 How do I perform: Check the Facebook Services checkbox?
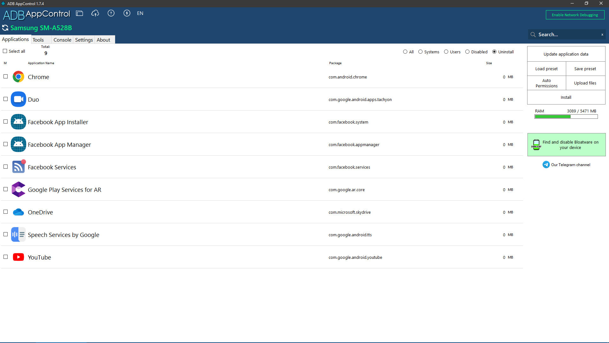(x=5, y=167)
